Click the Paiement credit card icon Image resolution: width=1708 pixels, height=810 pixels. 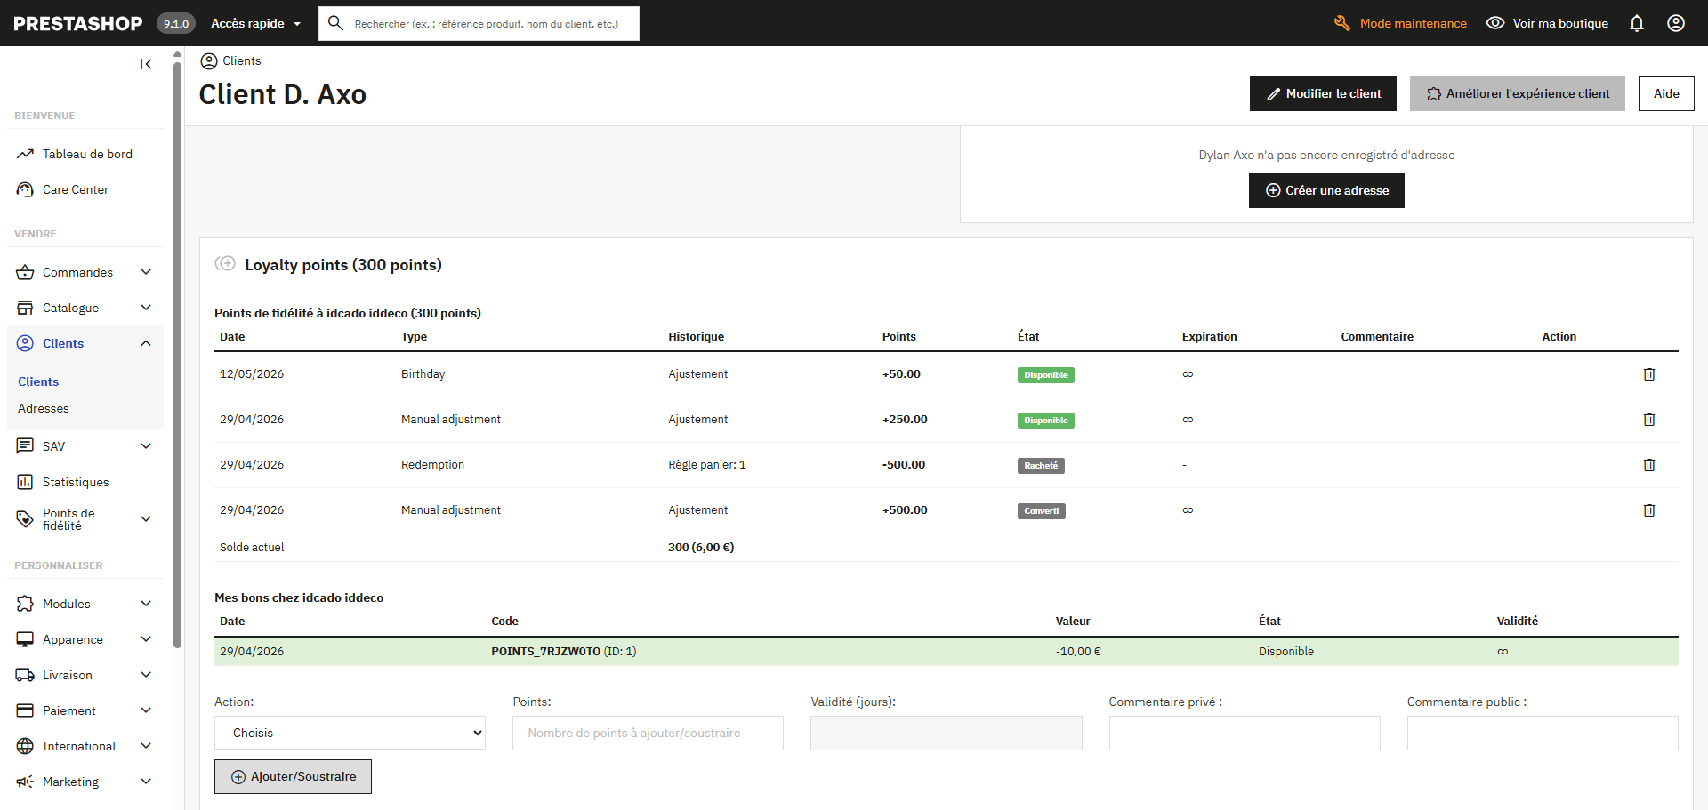[x=25, y=710]
